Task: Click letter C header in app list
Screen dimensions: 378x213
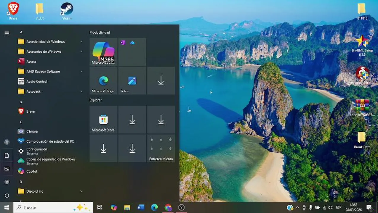Action: (x=21, y=122)
